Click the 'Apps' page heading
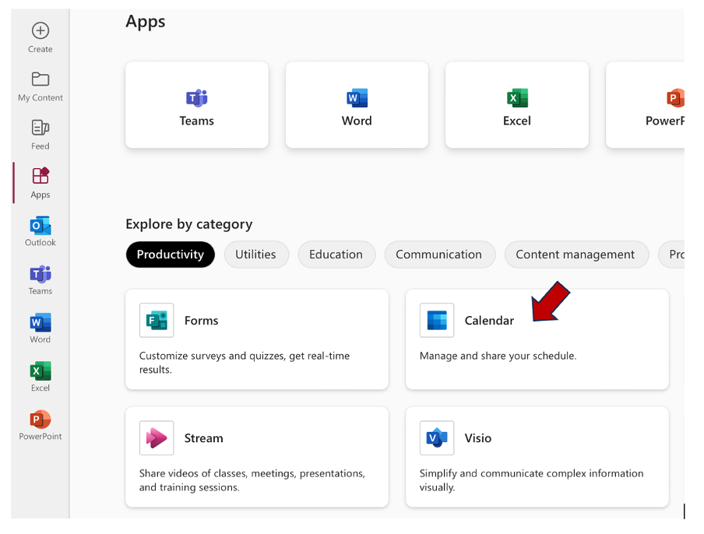 tap(146, 22)
